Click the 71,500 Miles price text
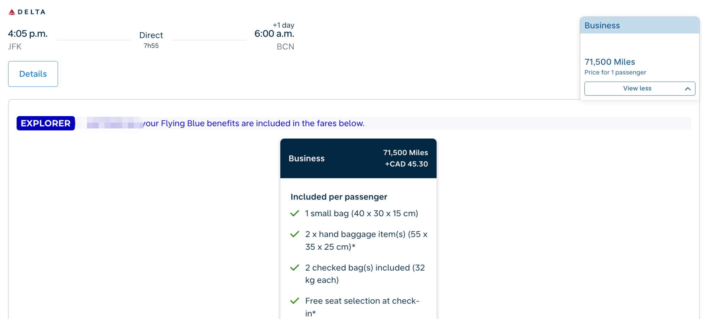Image resolution: width=702 pixels, height=319 pixels. (x=609, y=62)
